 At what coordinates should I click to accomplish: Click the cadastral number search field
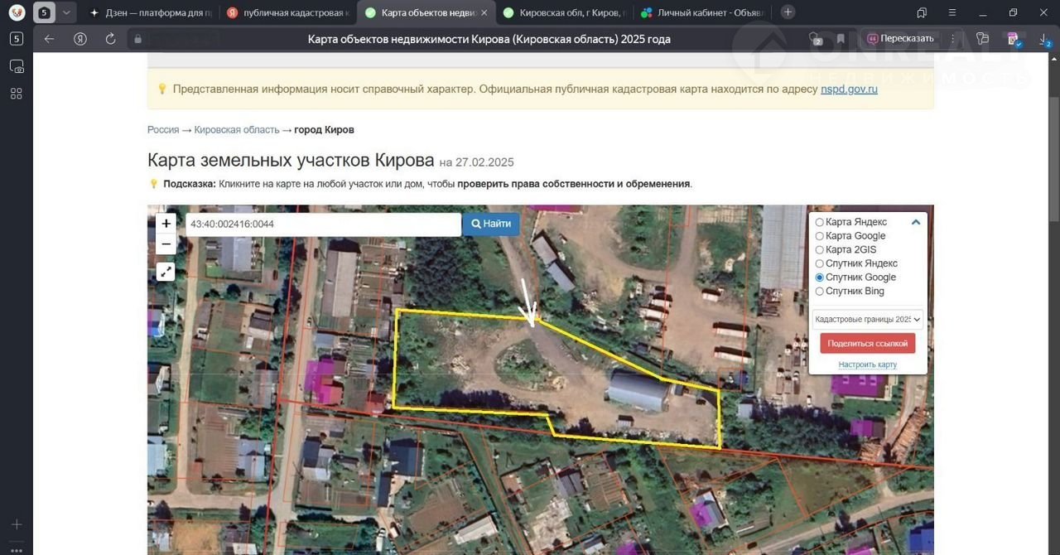point(323,224)
